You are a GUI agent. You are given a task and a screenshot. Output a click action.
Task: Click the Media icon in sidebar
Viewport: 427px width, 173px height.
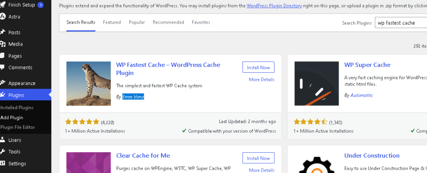tap(3, 44)
